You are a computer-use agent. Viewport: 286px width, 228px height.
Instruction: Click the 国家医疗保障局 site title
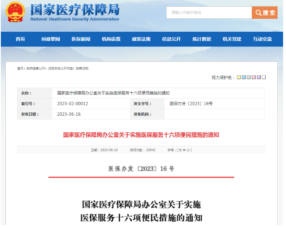coord(75,10)
